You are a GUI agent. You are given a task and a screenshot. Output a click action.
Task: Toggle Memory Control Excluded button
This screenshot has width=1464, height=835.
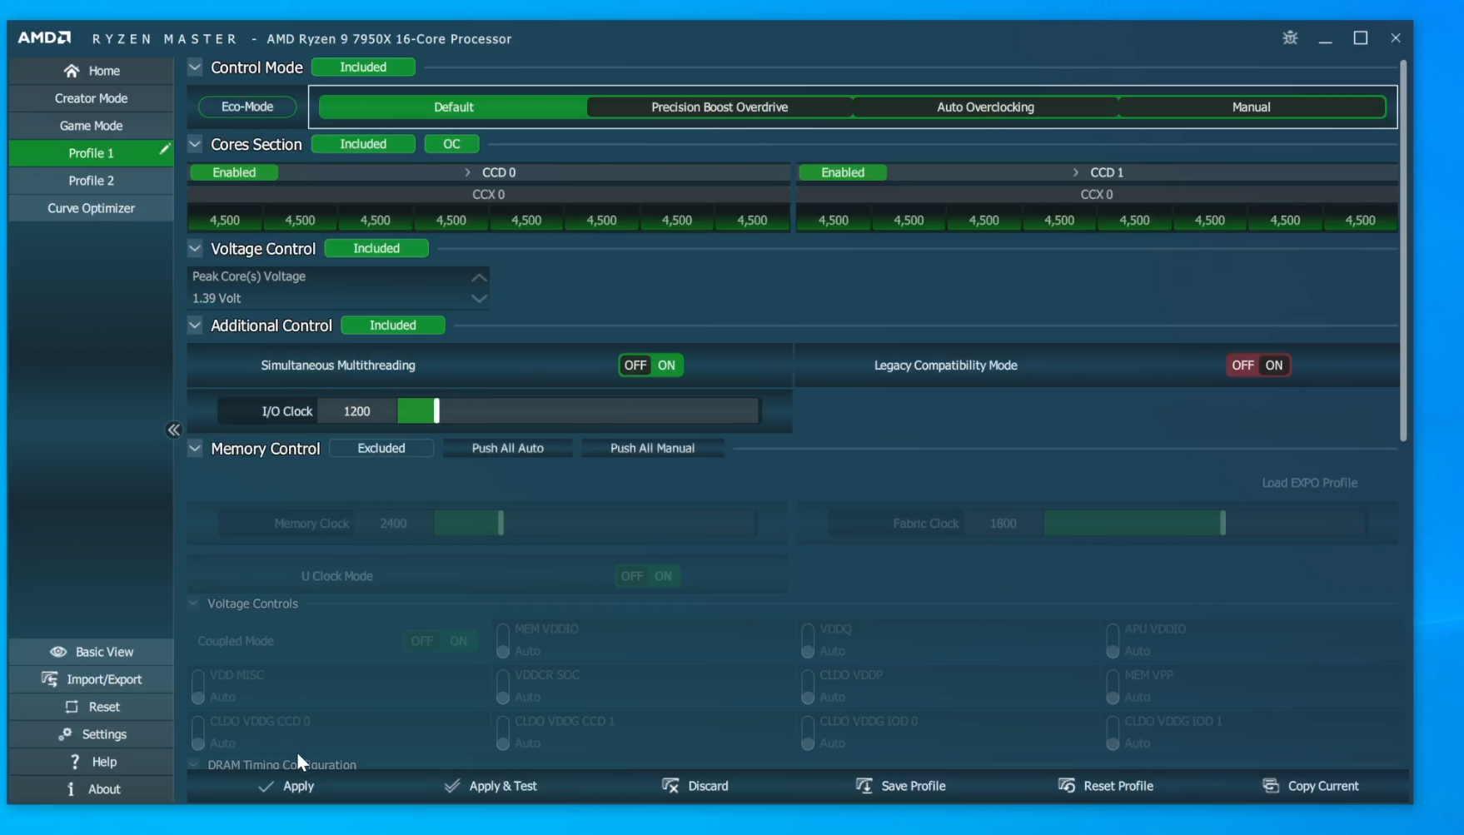tap(381, 448)
